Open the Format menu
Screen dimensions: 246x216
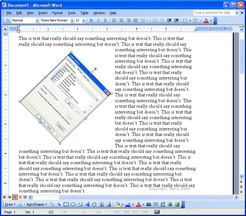pyautogui.click(x=58, y=13)
